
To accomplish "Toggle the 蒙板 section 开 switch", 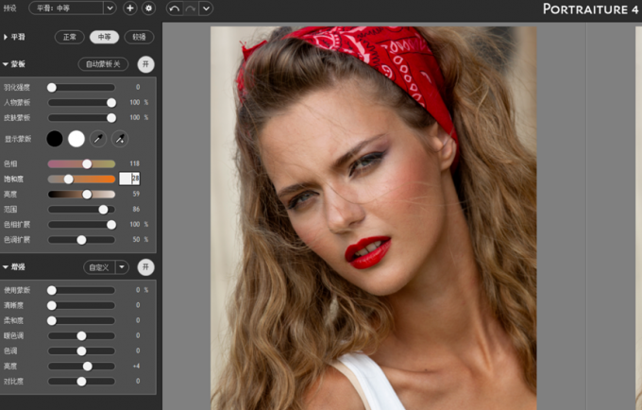I will coord(145,64).
